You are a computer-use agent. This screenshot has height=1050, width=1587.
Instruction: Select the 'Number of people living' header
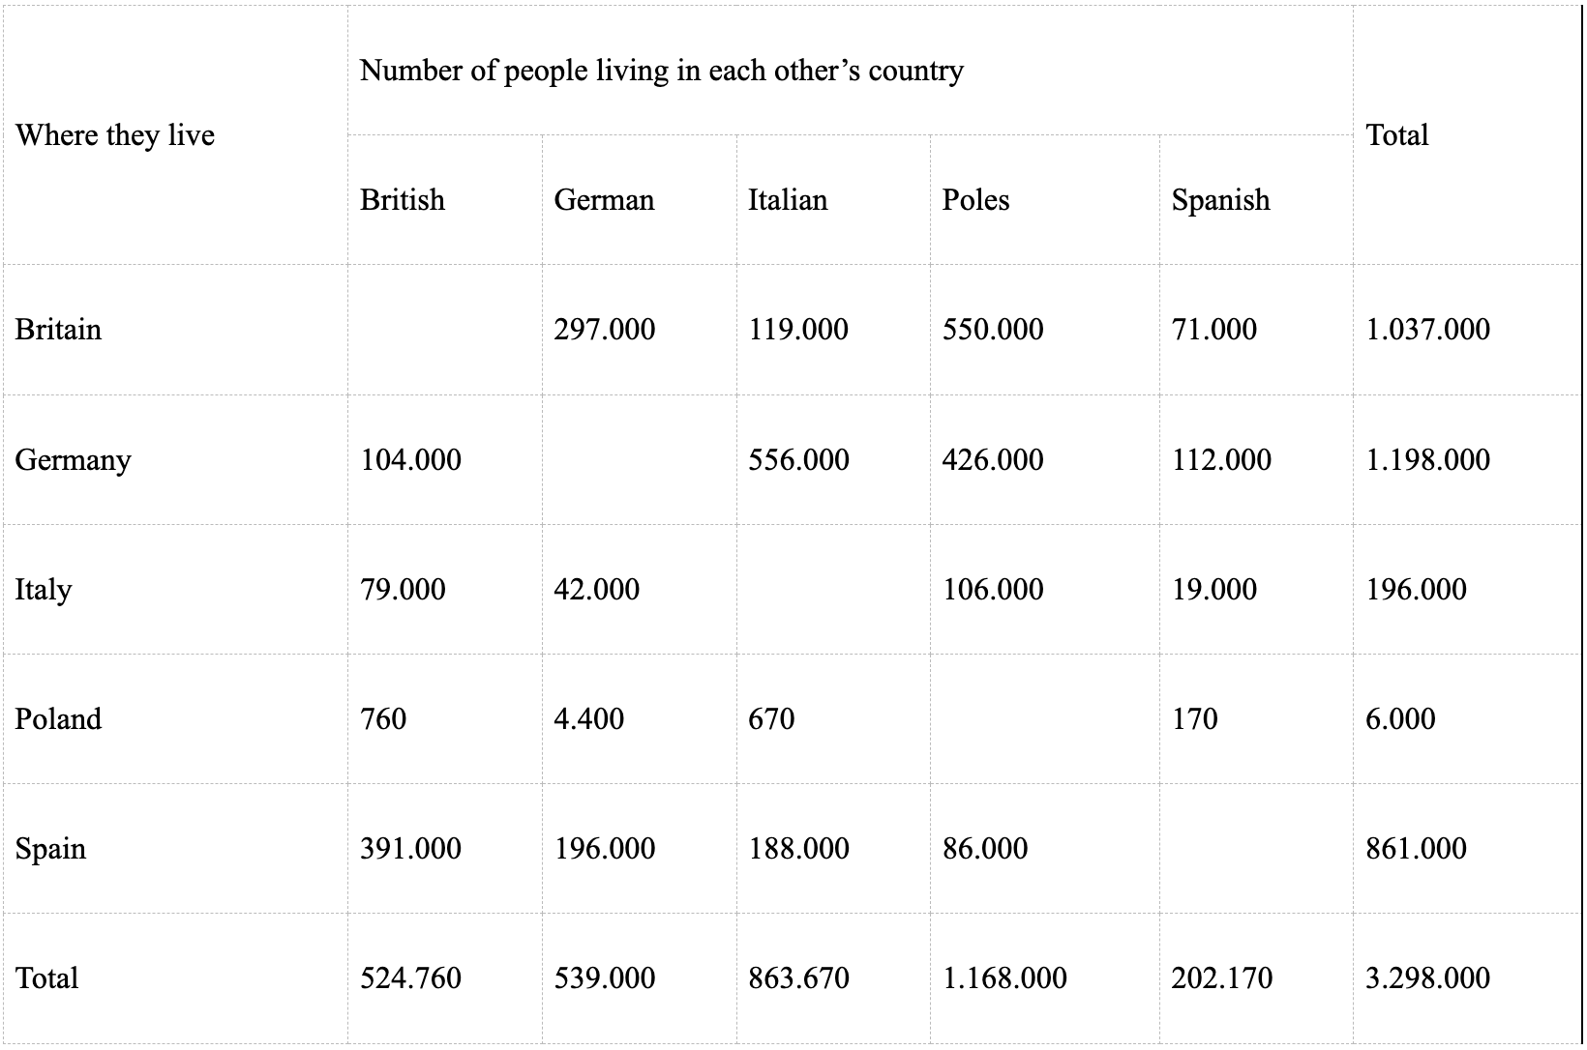click(x=851, y=71)
